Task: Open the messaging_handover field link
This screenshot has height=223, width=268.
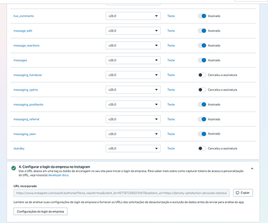Action: [x=28, y=75]
